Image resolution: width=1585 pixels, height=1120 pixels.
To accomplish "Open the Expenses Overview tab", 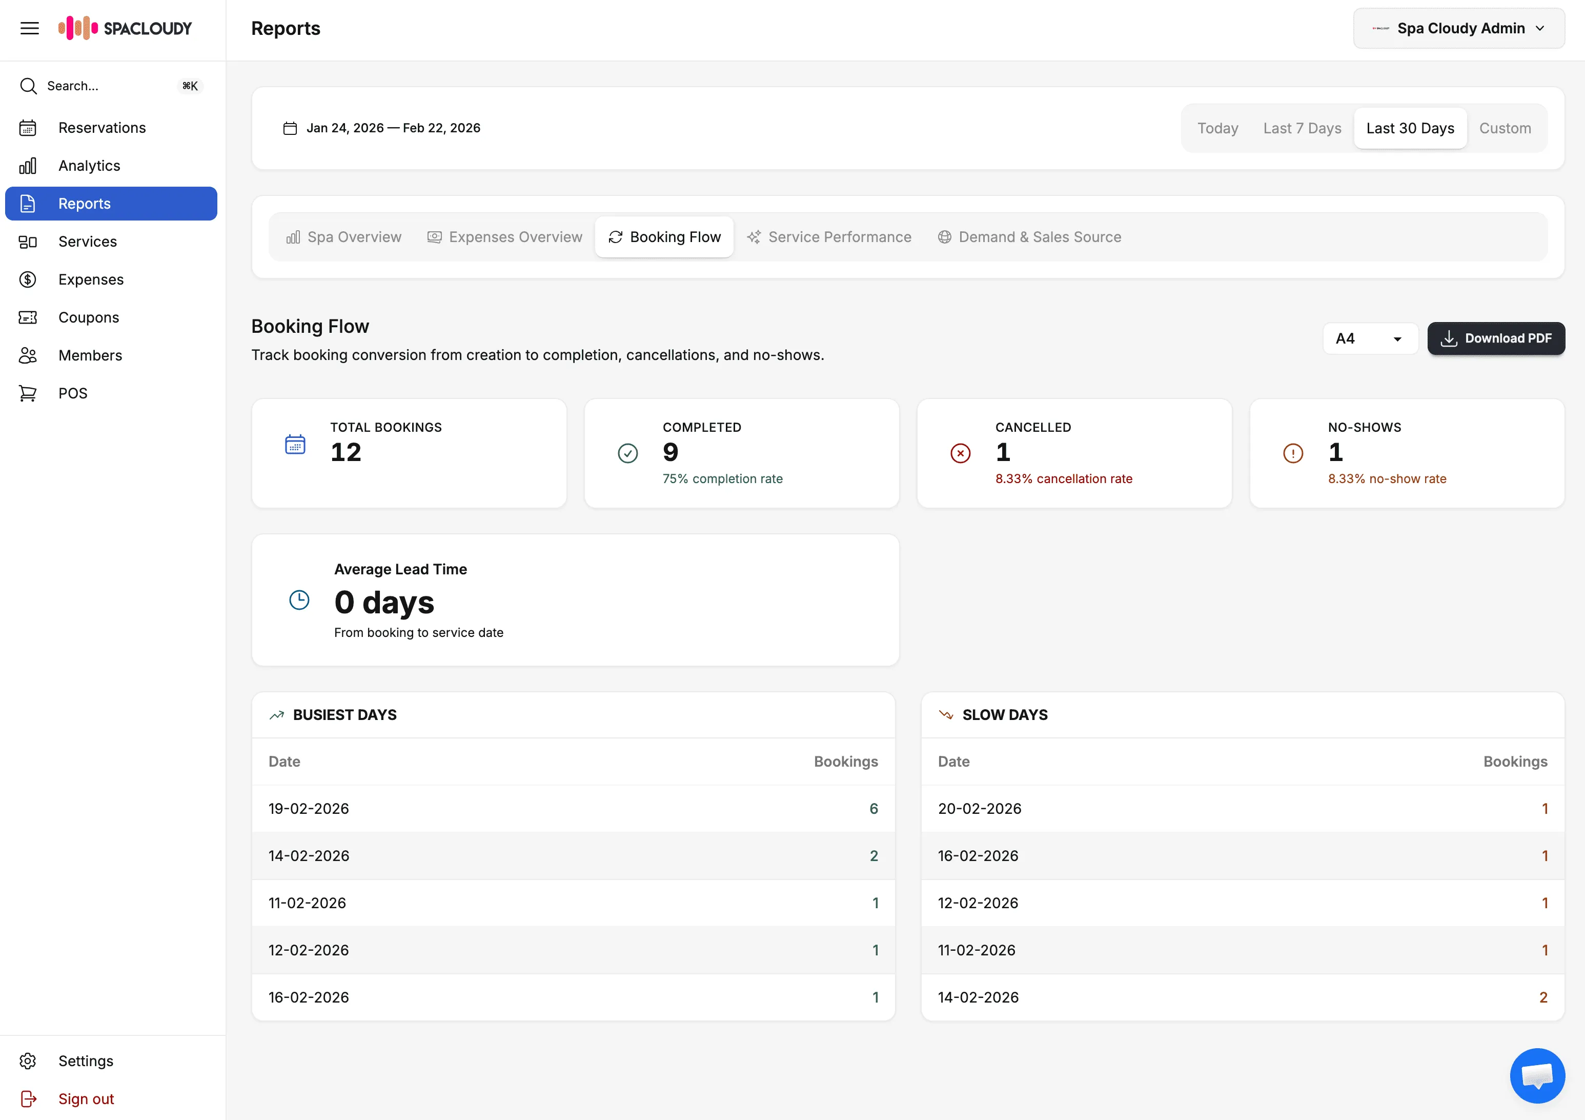I will click(504, 237).
